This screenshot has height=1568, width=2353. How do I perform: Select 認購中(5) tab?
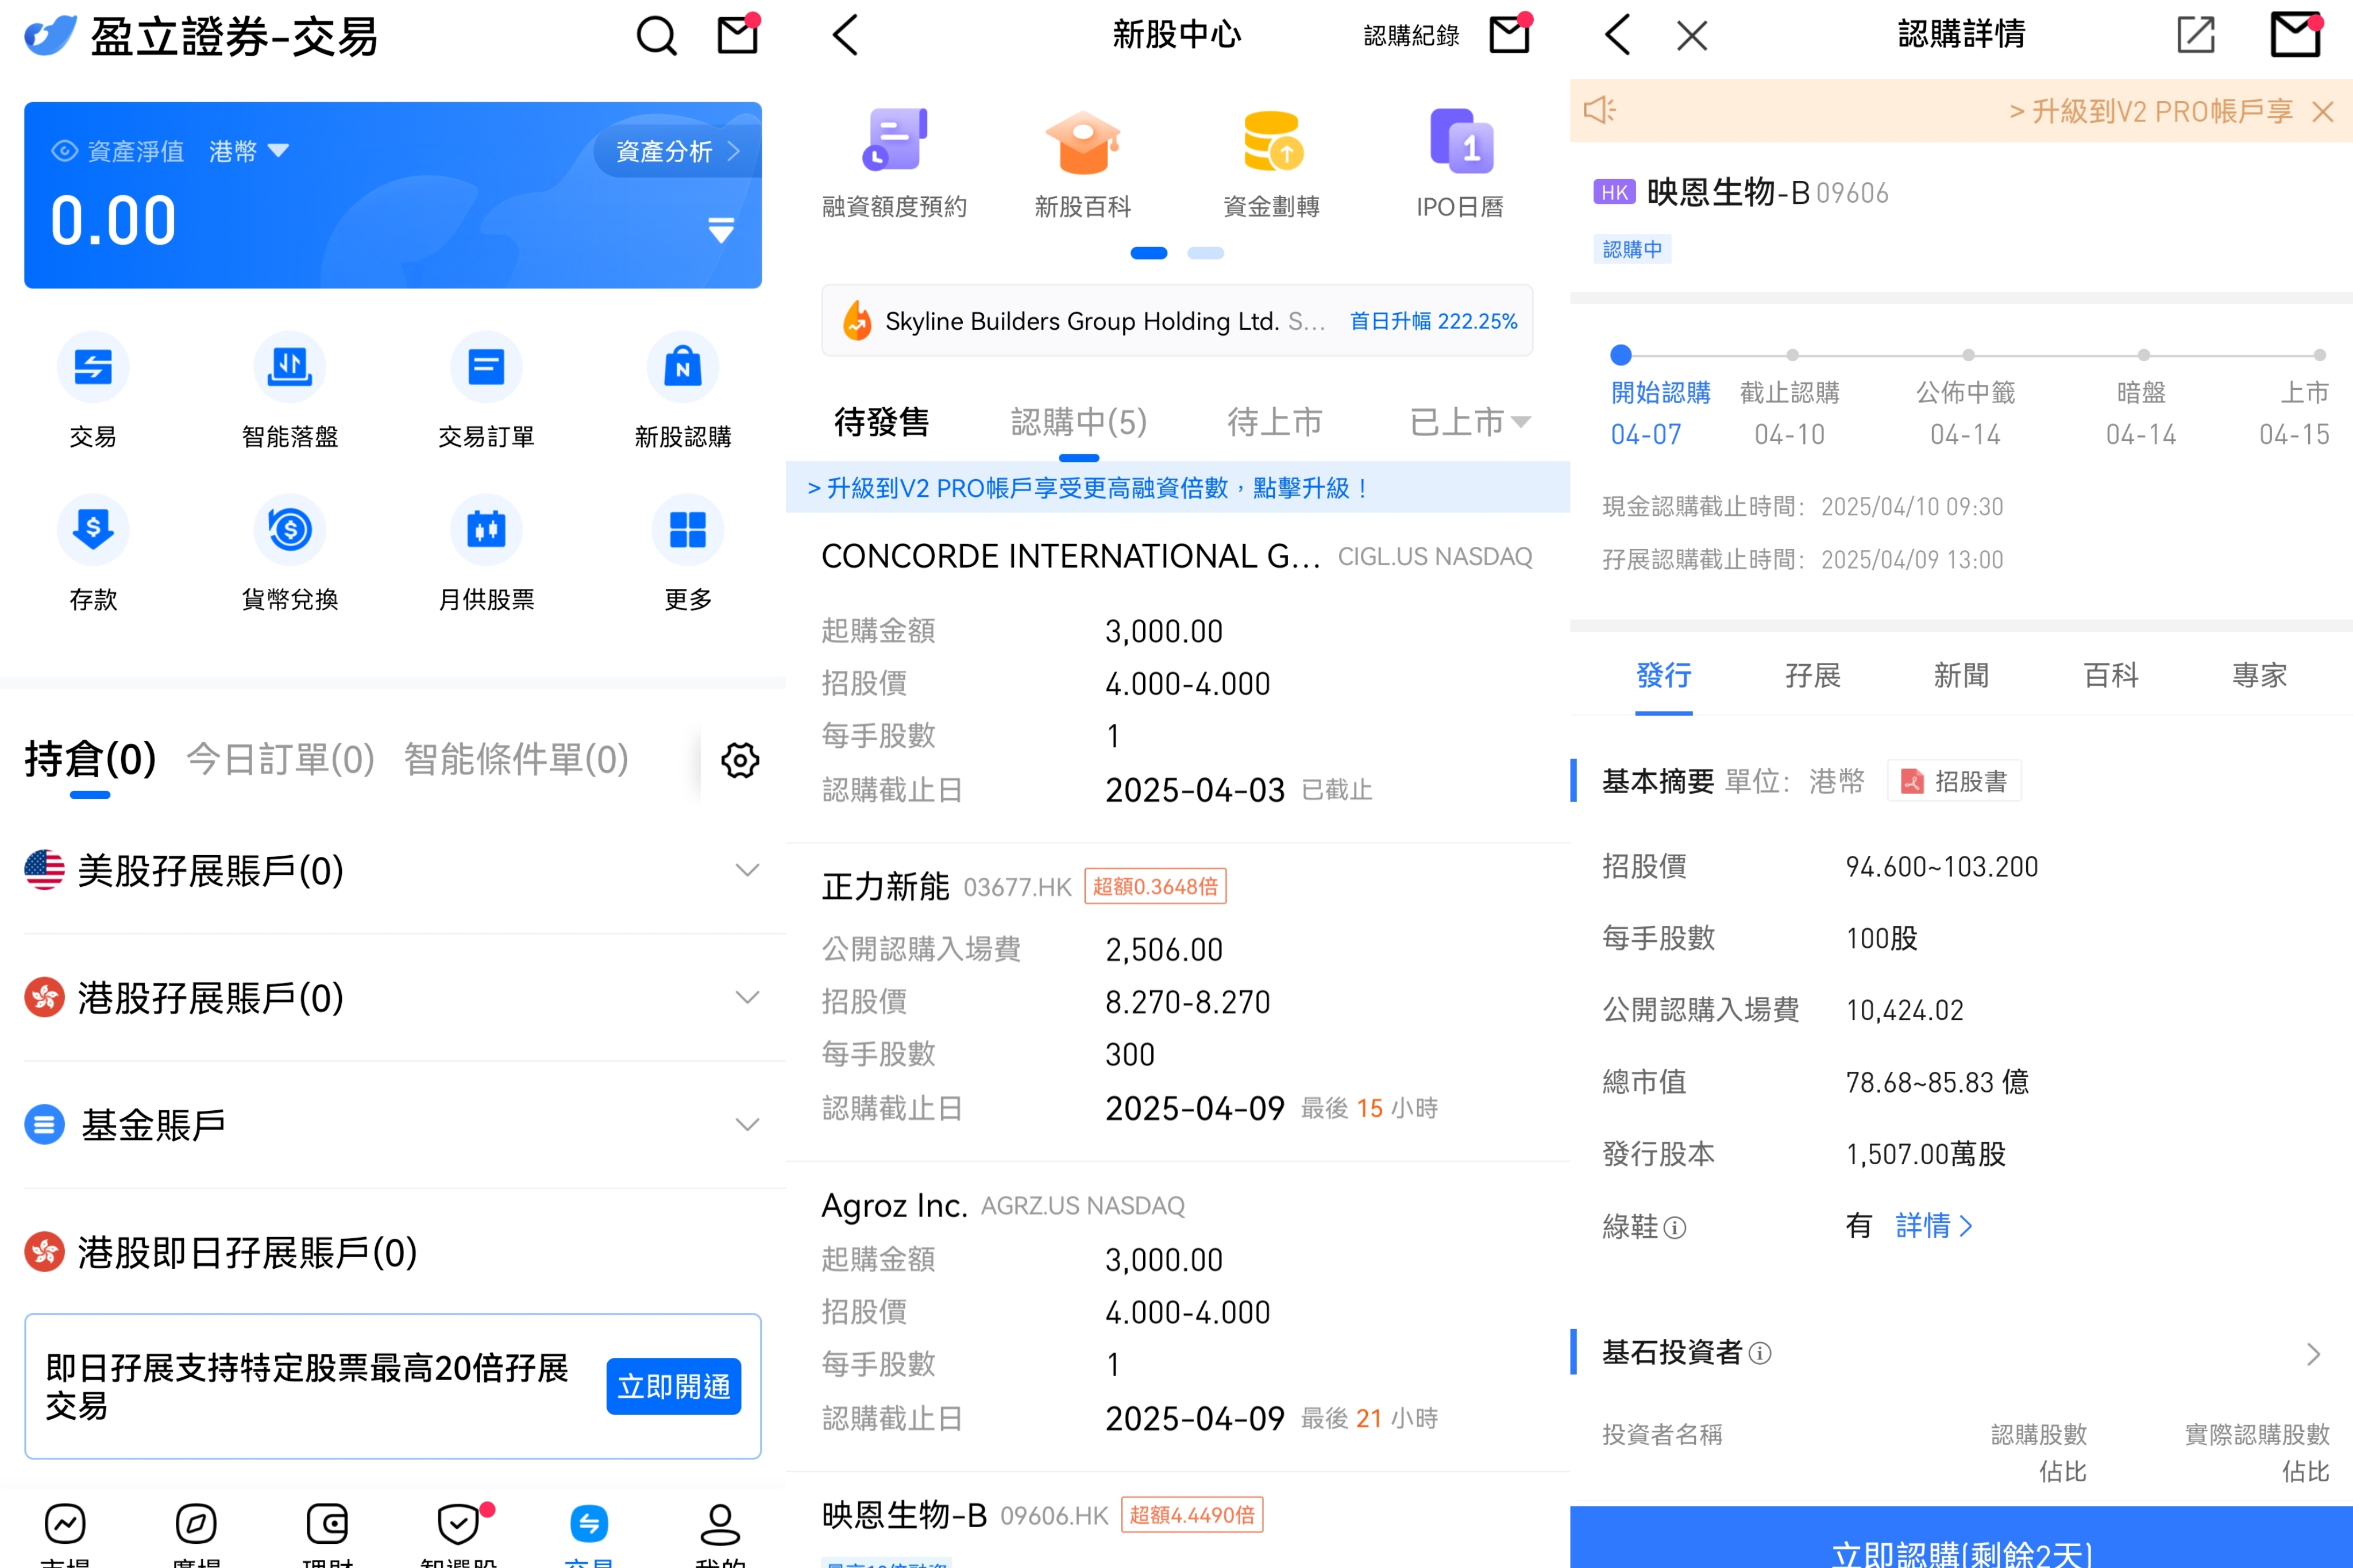pyautogui.click(x=1078, y=422)
